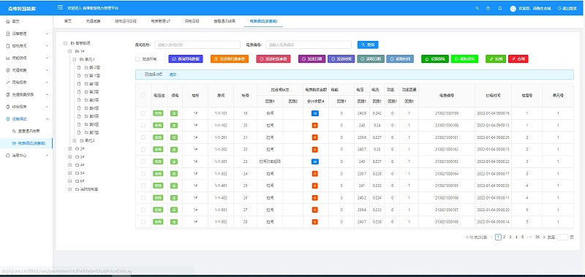Click the bar-chart icon in left sidebar
Screen dimensions: 585x277
(8, 58)
